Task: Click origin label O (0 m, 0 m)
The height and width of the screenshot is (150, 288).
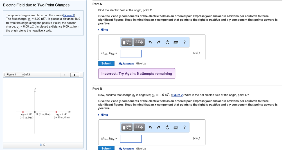Action: (43, 114)
